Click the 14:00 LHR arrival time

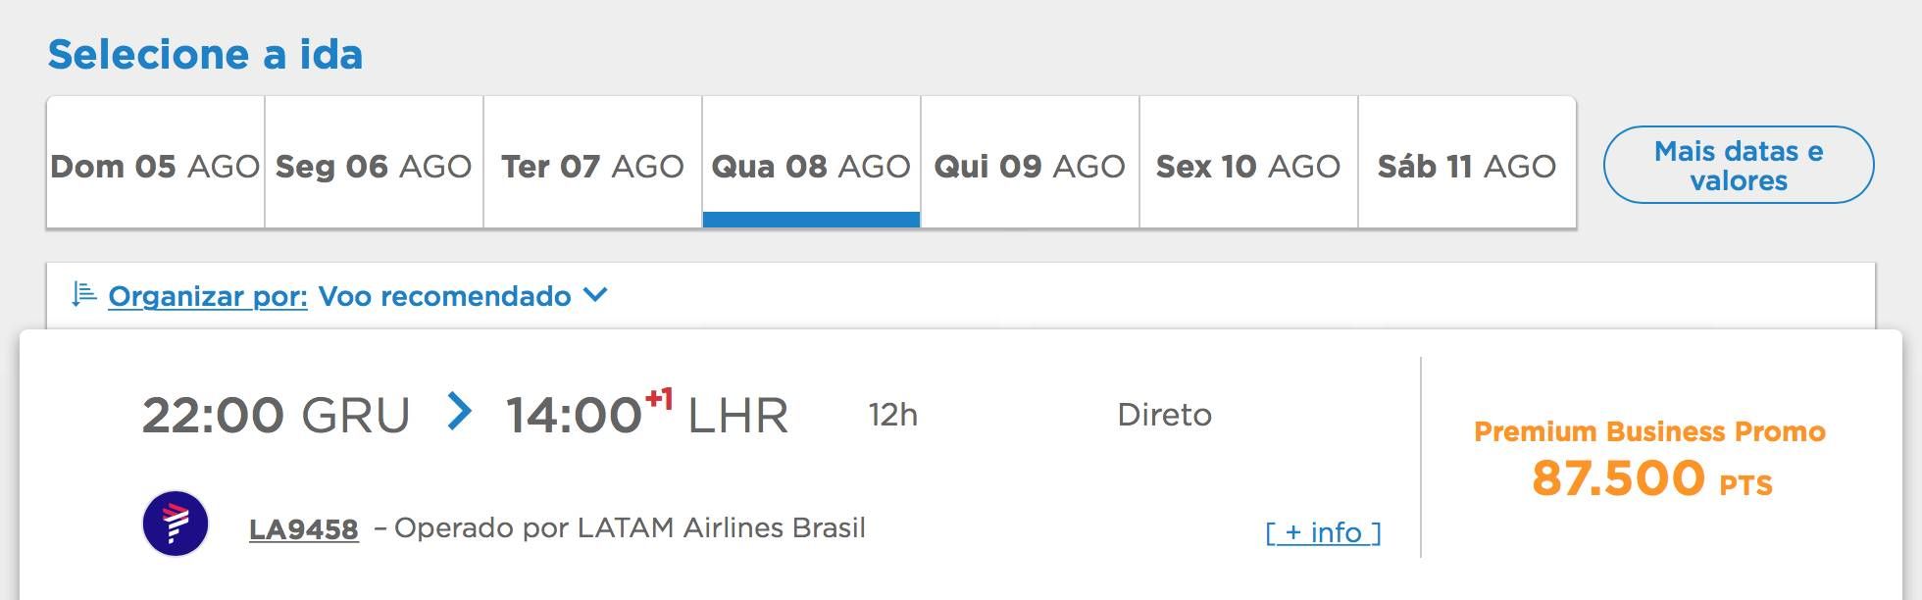pos(647,413)
